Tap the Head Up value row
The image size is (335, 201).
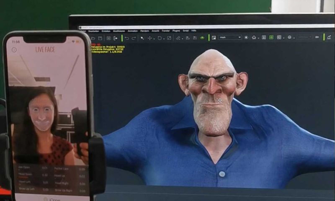[70, 176]
